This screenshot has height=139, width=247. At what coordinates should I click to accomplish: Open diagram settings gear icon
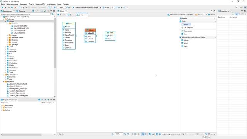pyautogui.click(x=157, y=134)
